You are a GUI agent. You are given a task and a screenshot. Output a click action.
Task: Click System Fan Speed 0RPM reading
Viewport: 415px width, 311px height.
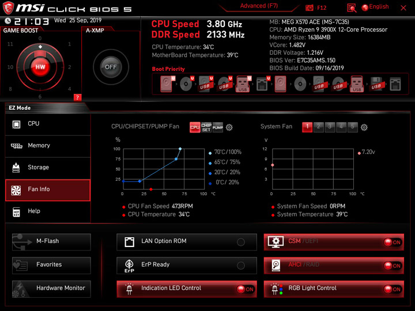pos(311,206)
